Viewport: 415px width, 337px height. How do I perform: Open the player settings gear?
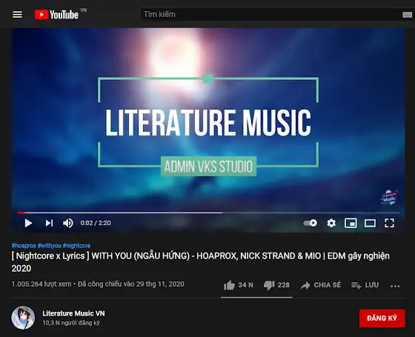coord(331,223)
